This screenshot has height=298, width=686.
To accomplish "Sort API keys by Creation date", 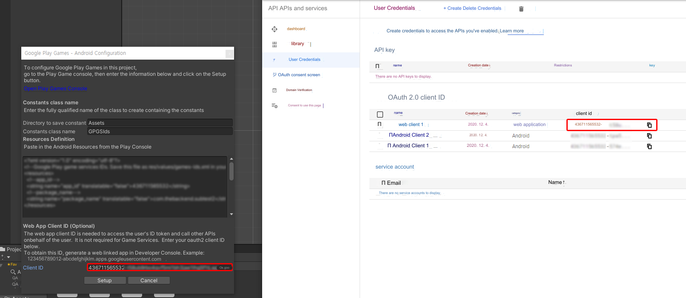I will [479, 65].
